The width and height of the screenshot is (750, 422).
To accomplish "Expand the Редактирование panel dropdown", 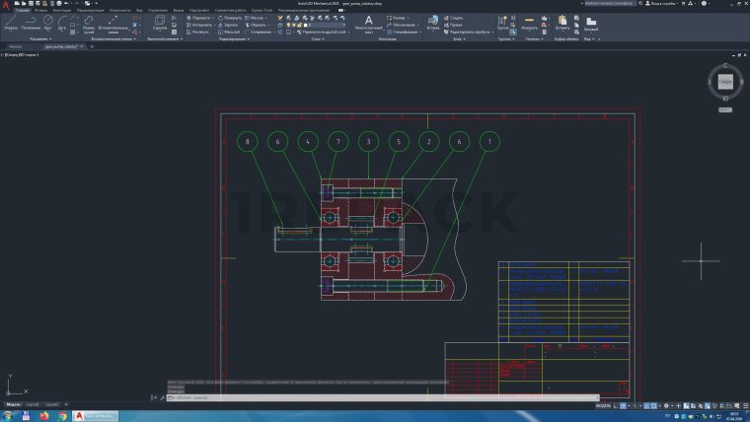I will (x=235, y=39).
